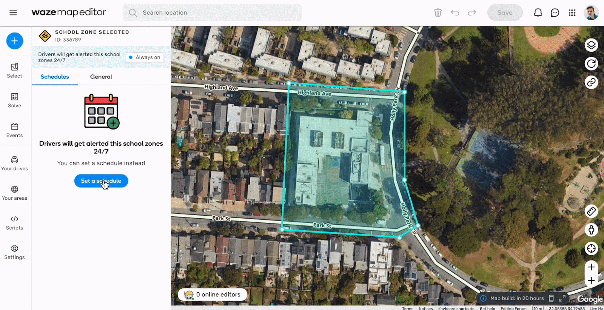The image size is (604, 310).
Task: Click the "Set a schedule" button
Action: pos(101,181)
